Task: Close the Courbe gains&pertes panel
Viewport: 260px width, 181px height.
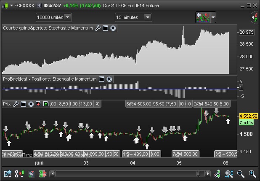Action: pyautogui.click(x=113, y=28)
